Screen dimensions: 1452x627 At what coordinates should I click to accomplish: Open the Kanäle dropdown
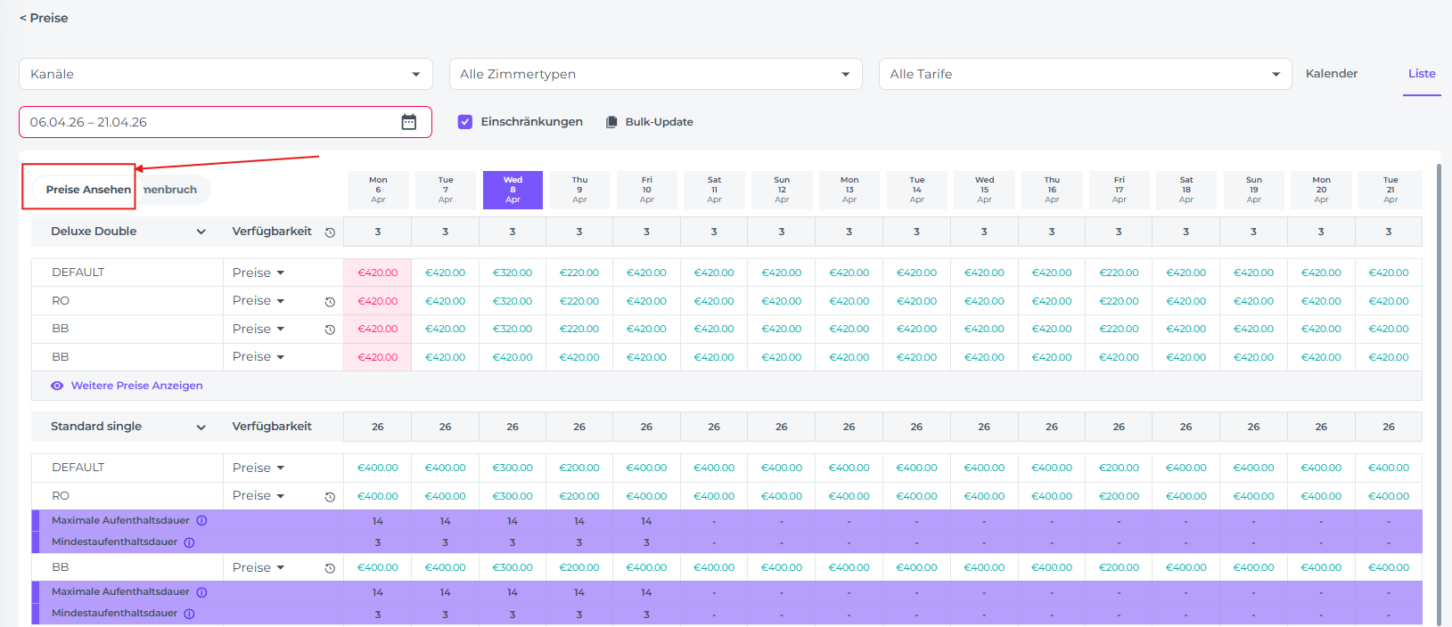pos(226,74)
